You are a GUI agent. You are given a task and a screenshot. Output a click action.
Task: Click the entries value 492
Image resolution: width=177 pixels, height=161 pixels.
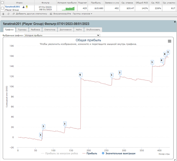coord(117,8)
